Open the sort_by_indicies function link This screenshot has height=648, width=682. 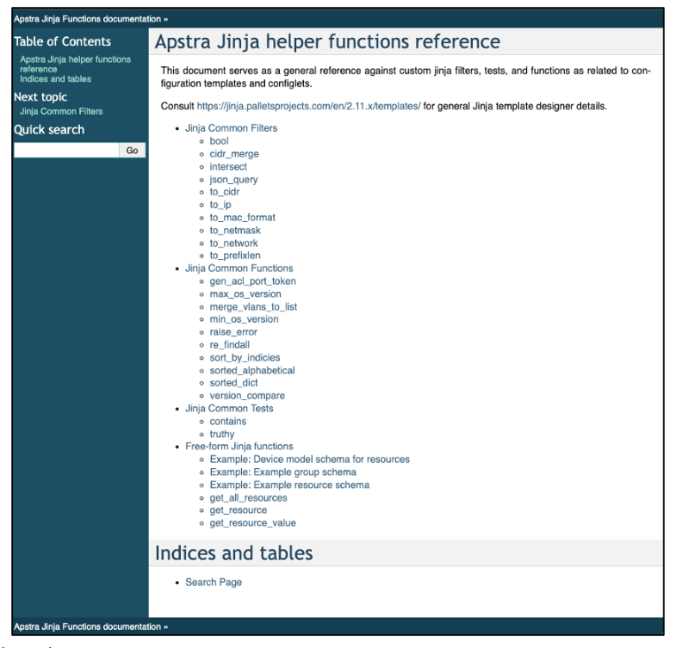245,358
